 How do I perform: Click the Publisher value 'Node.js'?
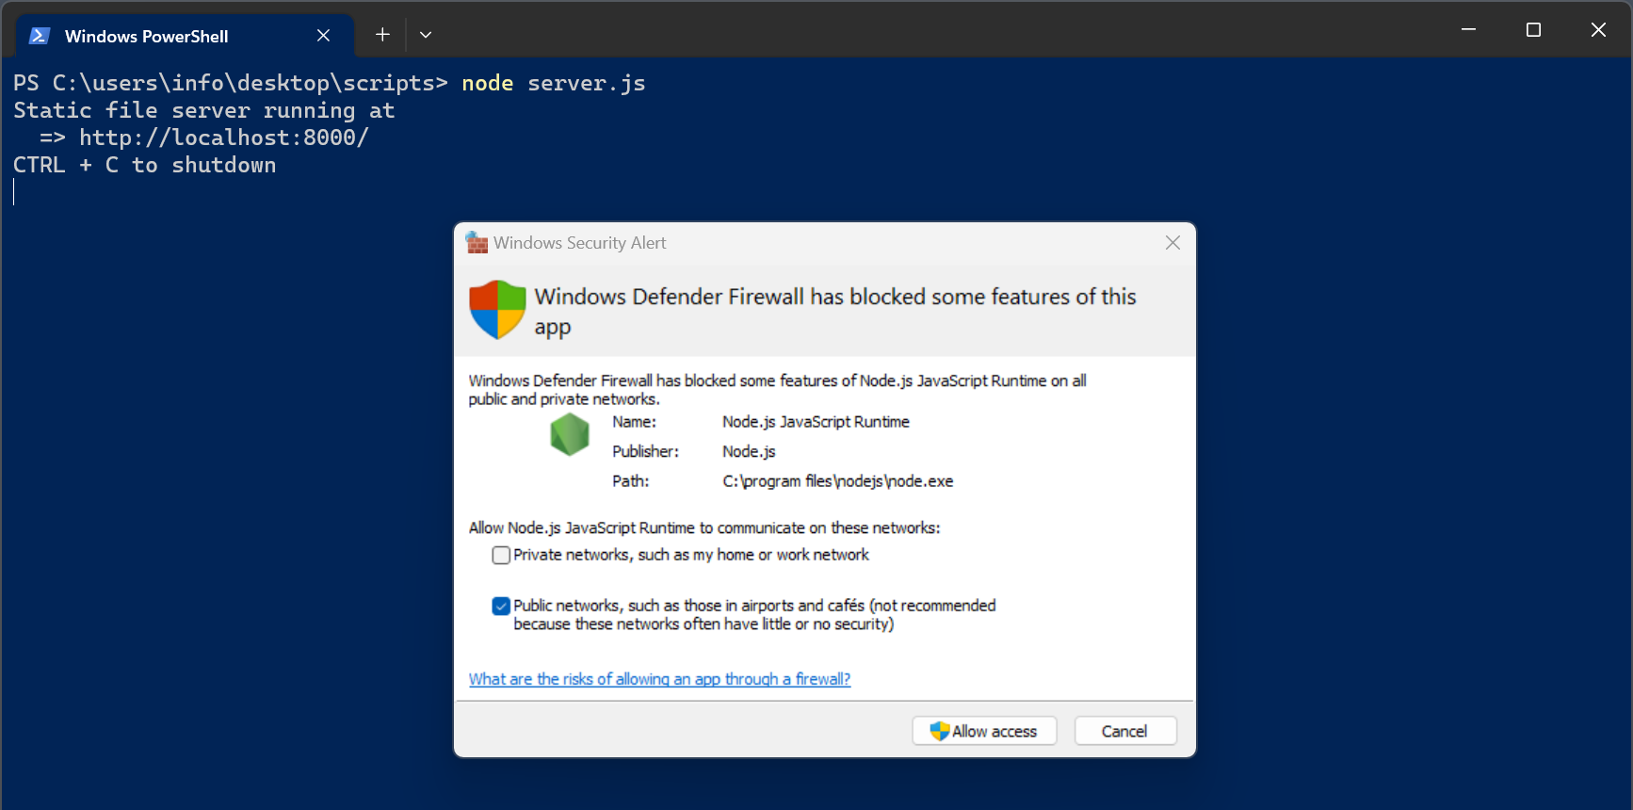[749, 452]
